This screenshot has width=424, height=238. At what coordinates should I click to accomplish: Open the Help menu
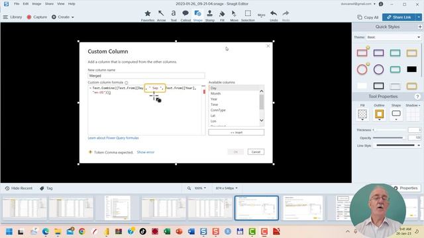(x=72, y=4)
